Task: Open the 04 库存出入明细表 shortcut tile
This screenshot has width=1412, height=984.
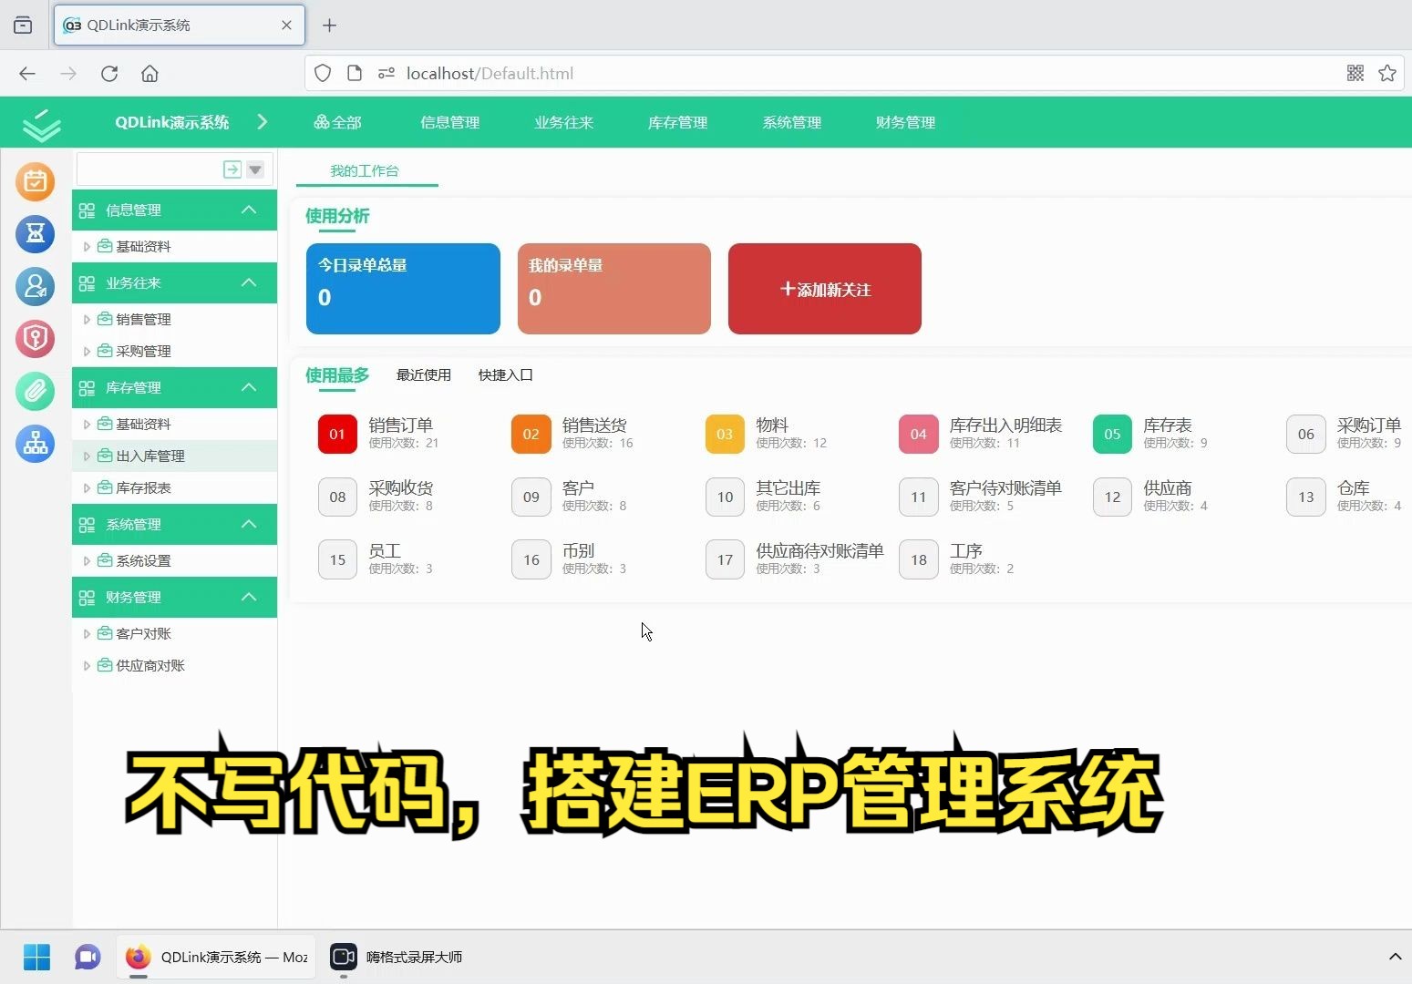Action: [x=981, y=434]
